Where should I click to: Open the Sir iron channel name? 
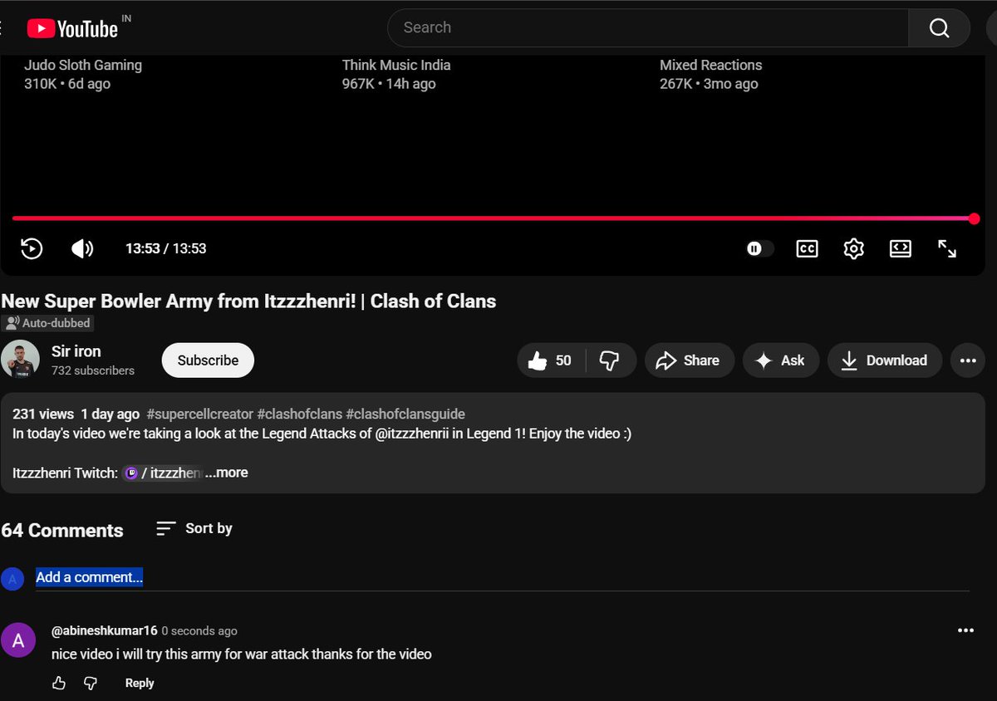[x=76, y=351]
